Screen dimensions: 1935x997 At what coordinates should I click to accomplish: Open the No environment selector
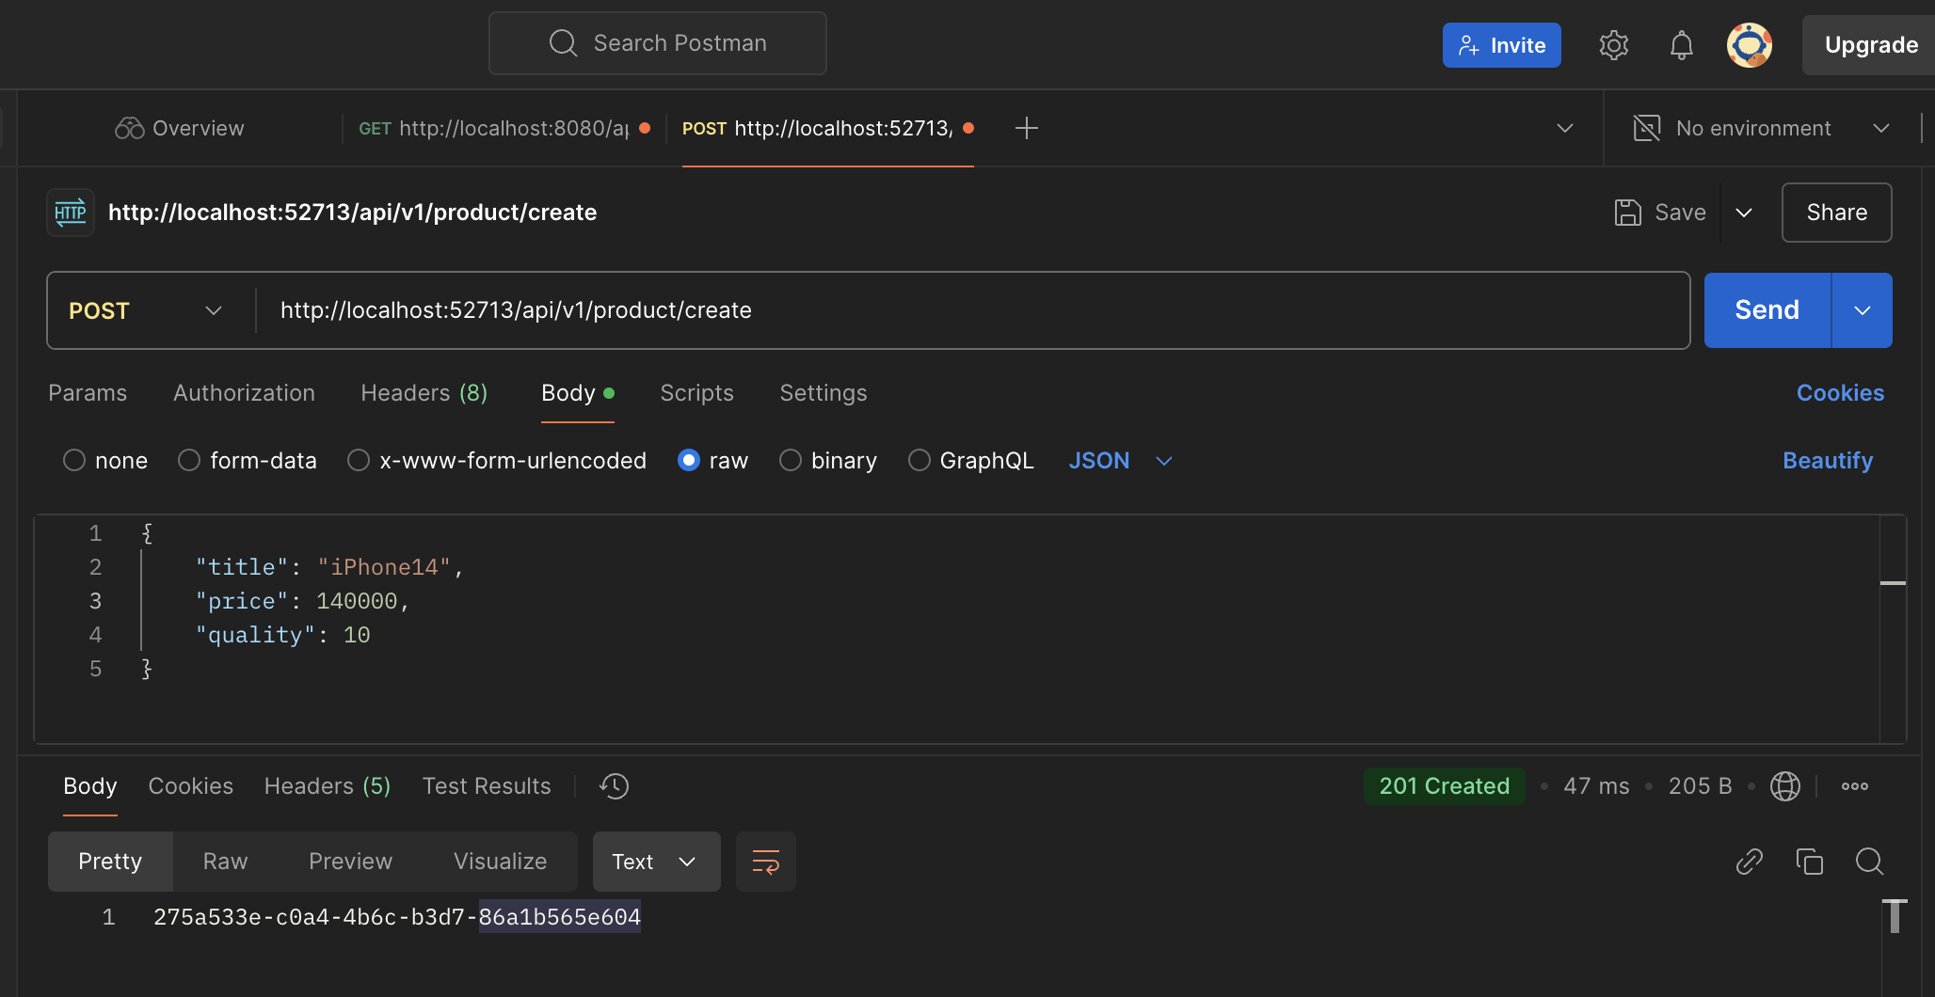tap(1760, 129)
